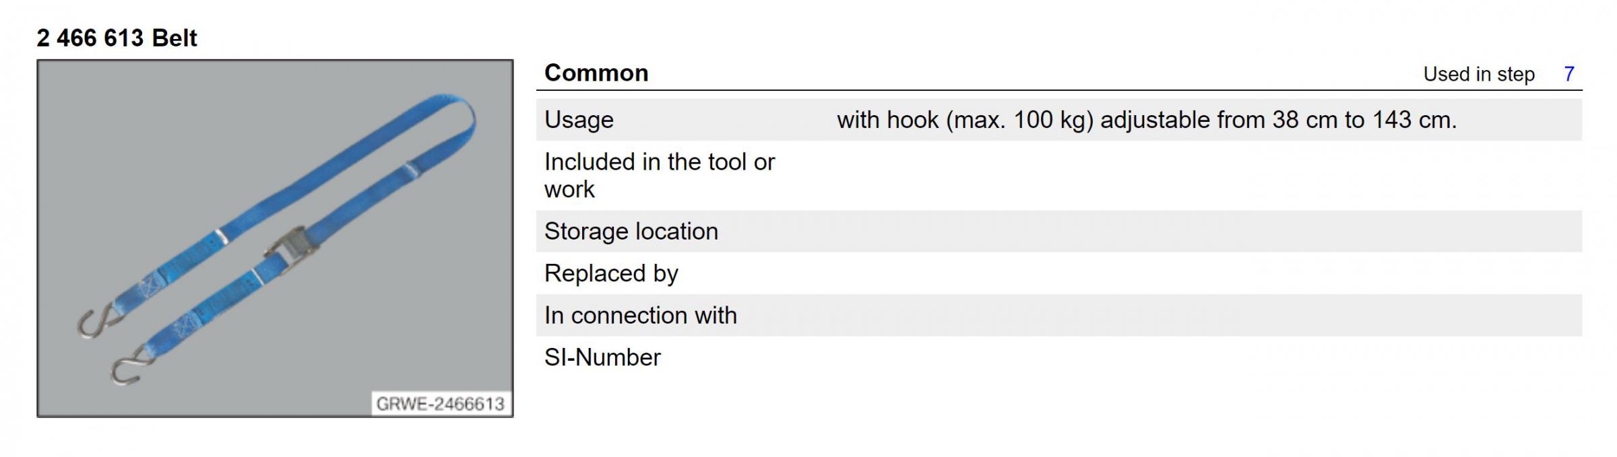This screenshot has width=1617, height=457.
Task: Click the GRWE-2466613 image caption
Action: tap(440, 404)
